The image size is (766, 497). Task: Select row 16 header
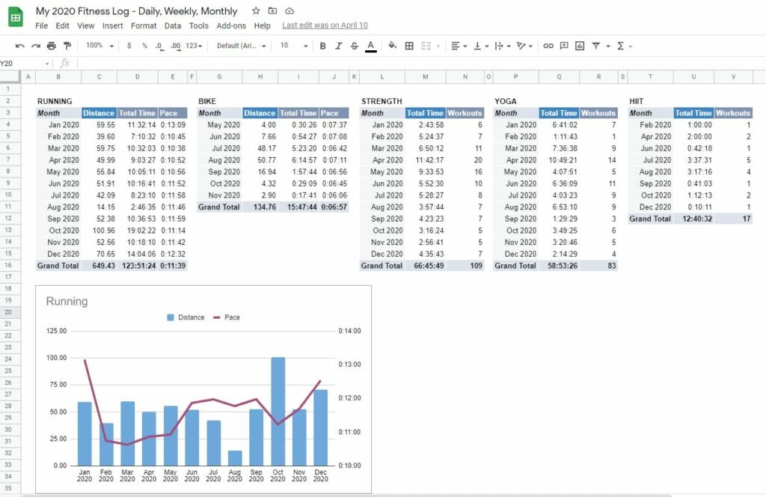[x=8, y=266]
